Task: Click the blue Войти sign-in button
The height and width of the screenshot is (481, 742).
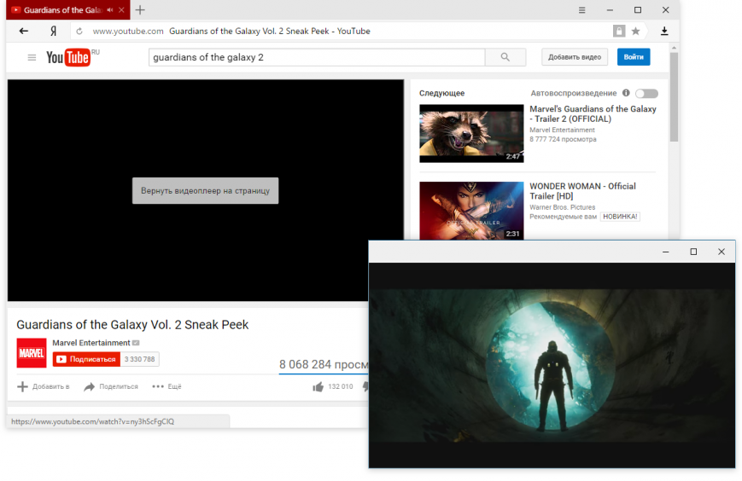Action: (634, 57)
